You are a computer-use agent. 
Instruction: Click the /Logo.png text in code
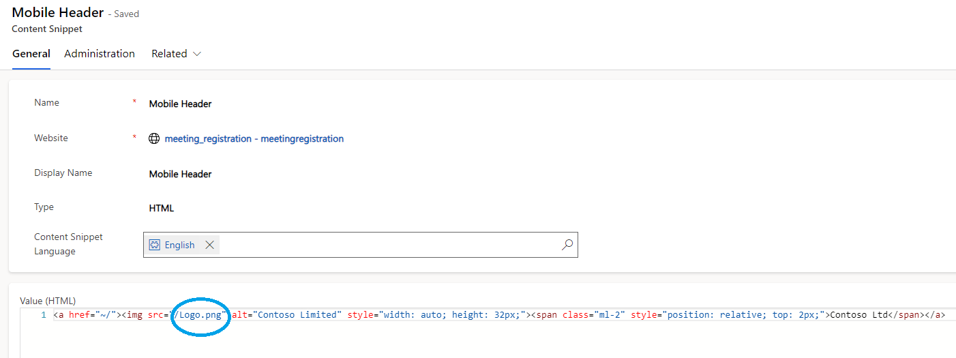pos(198,315)
